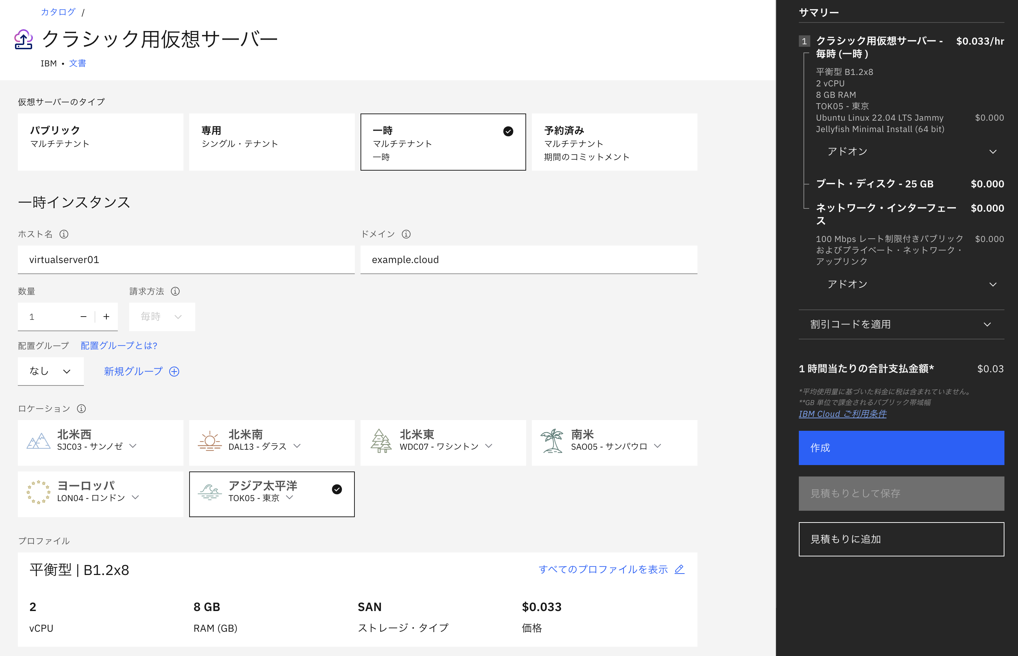Open the 配置グループとは? help link
Viewport: 1018px width, 656px height.
[x=118, y=345]
